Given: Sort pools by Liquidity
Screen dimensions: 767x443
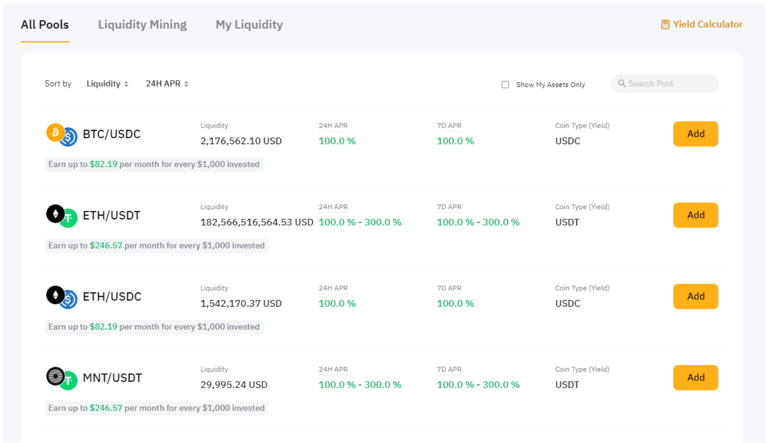Looking at the screenshot, I should (104, 84).
